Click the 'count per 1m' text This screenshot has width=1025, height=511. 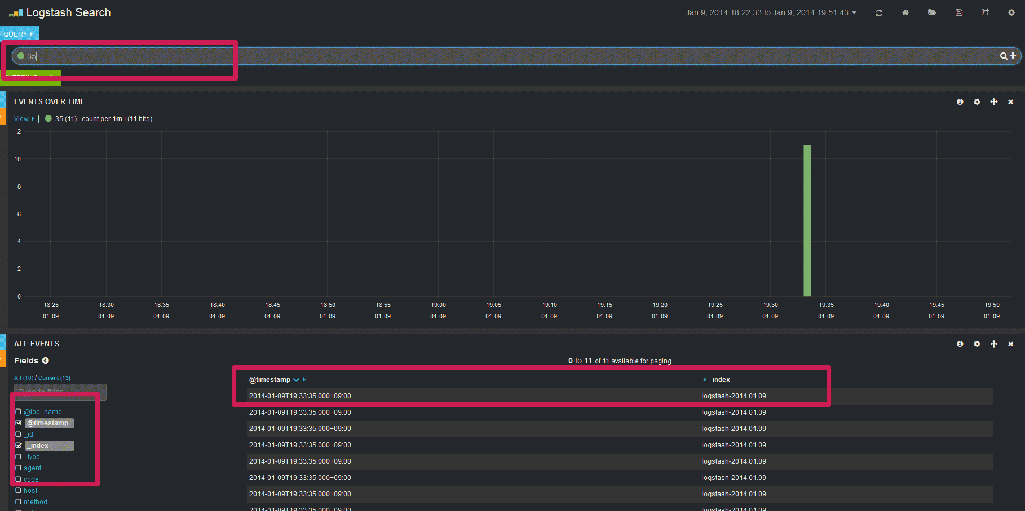102,119
